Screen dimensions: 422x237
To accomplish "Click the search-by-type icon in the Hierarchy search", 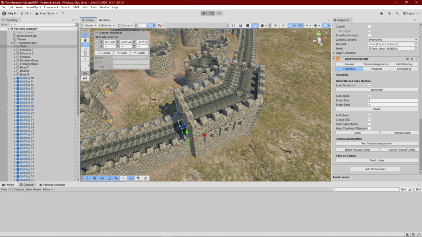I will tap(77, 25).
